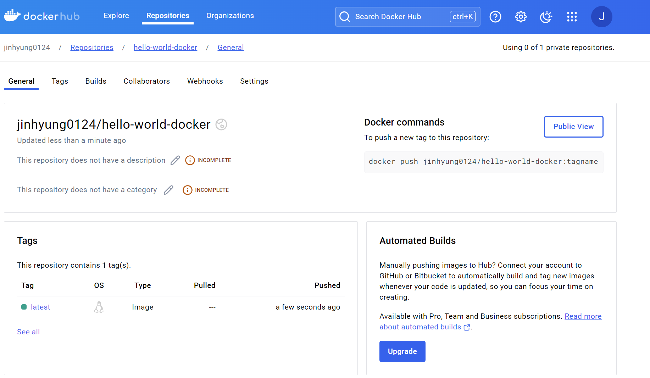
Task: Click the ctrl+K shortcut badge
Action: [x=463, y=17]
